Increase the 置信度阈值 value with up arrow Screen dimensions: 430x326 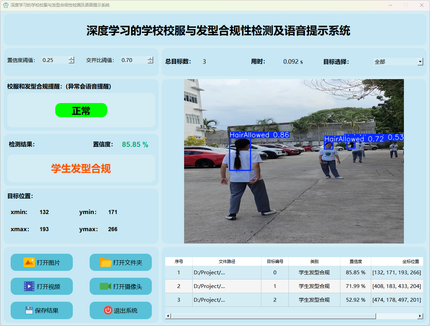pyautogui.click(x=71, y=58)
